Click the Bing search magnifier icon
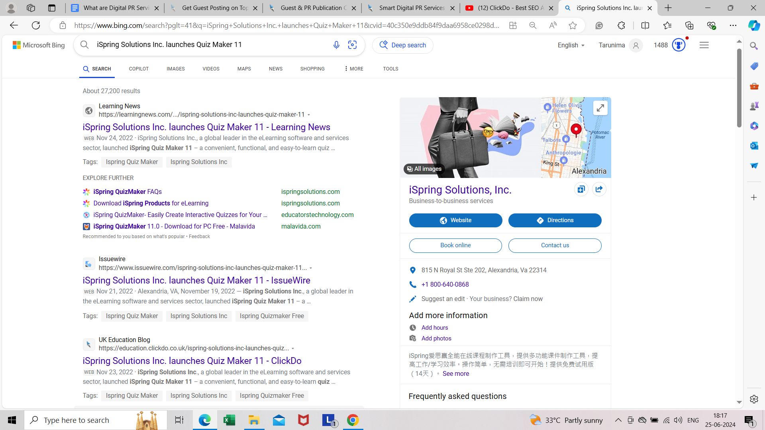This screenshot has width=765, height=430. click(84, 45)
